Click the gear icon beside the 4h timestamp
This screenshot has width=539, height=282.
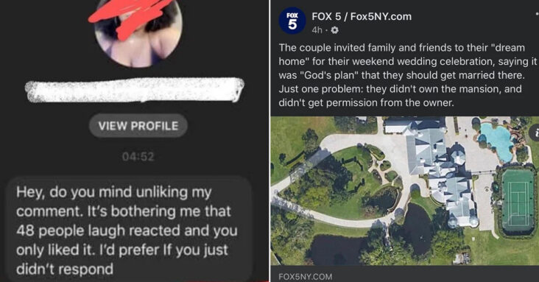pyautogui.click(x=334, y=30)
